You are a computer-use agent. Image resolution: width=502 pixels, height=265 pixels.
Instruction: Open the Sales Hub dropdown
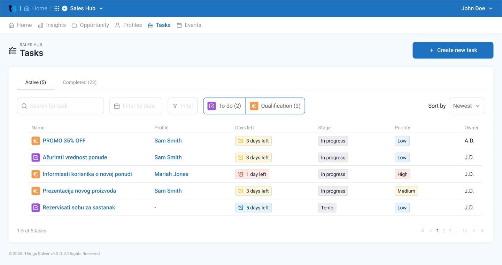click(x=83, y=8)
